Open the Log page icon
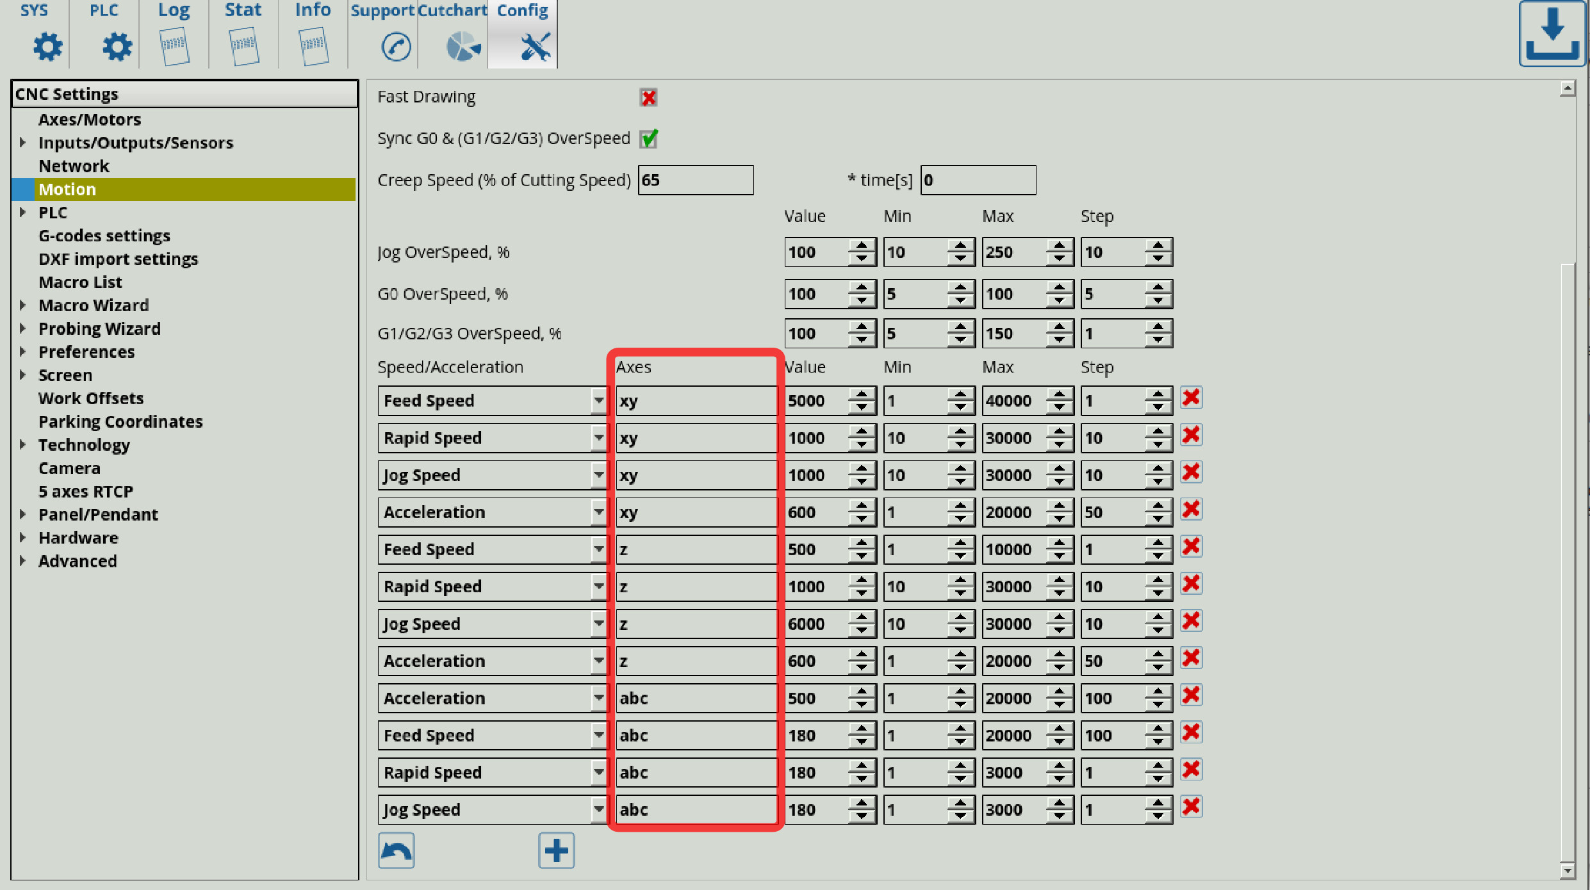 click(174, 47)
